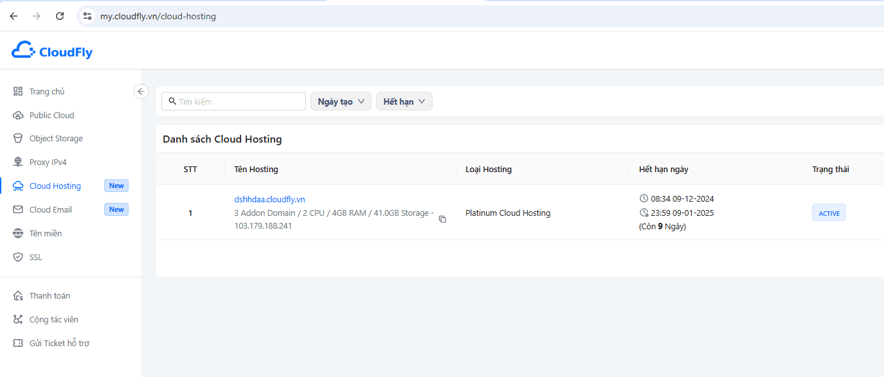Click the Platinum Cloud Hosting cell
The width and height of the screenshot is (884, 377).
pos(508,213)
